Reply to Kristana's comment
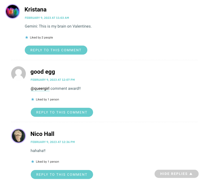The width and height of the screenshot is (203, 182). point(56,50)
